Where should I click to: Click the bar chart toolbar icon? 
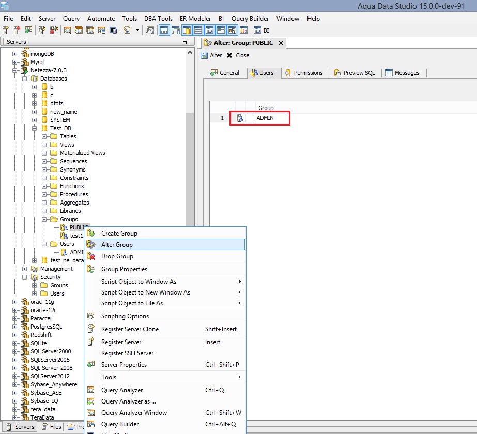[x=244, y=30]
